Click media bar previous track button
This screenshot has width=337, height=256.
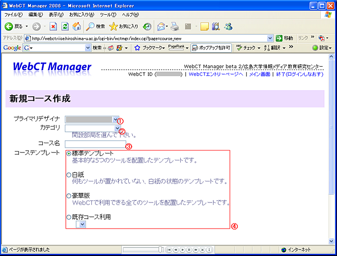coord(169,250)
